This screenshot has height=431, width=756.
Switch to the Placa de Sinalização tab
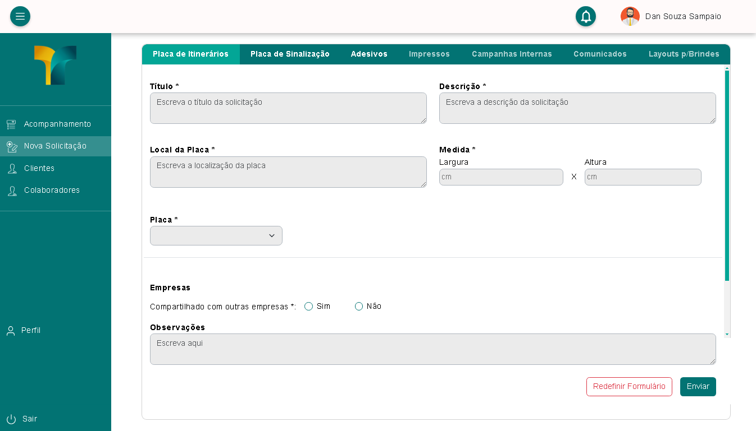(290, 54)
